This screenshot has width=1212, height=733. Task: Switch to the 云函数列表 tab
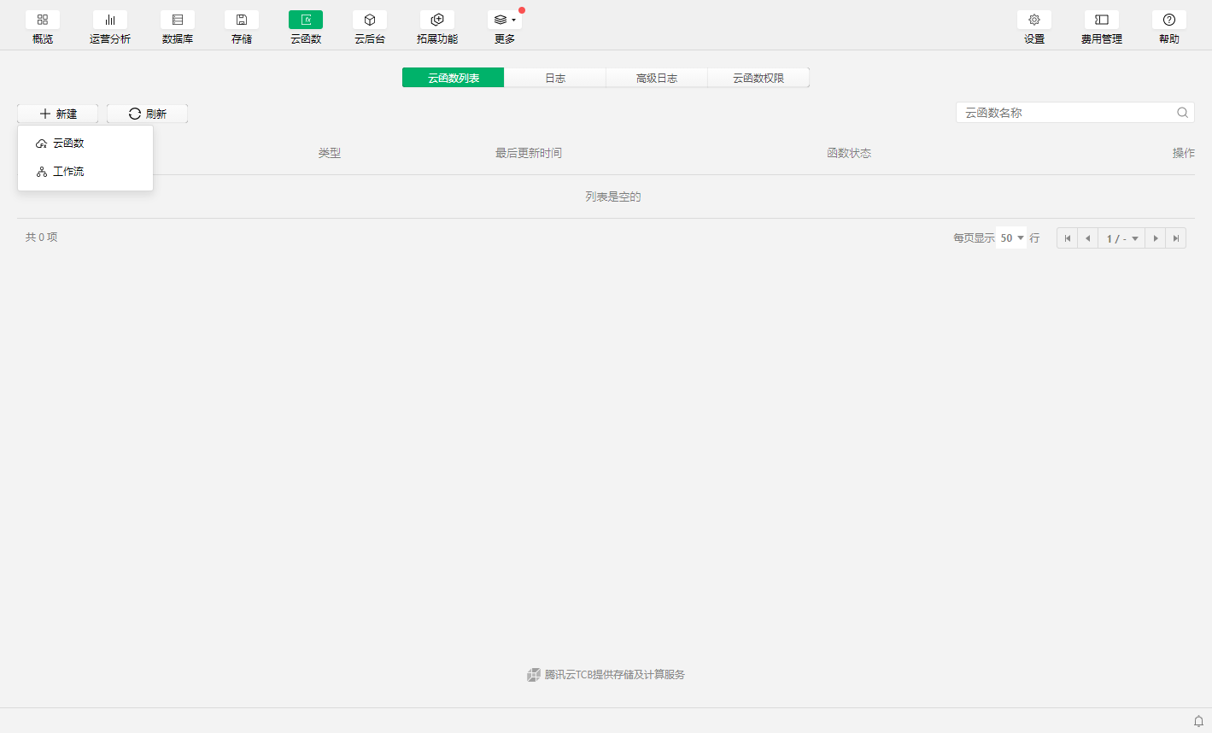454,78
